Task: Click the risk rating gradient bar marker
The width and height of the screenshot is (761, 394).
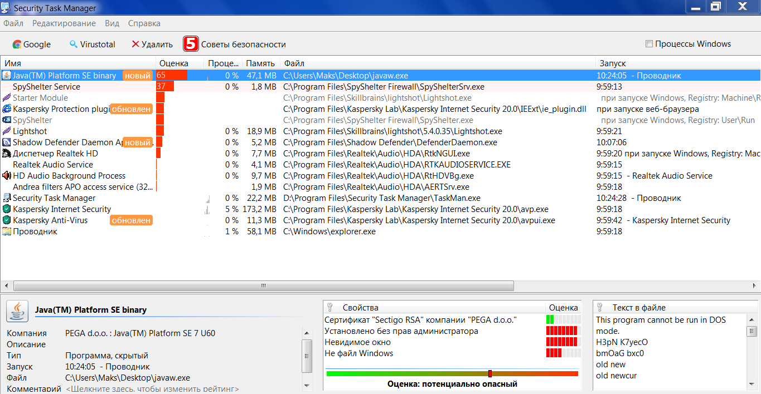Action: [x=490, y=374]
